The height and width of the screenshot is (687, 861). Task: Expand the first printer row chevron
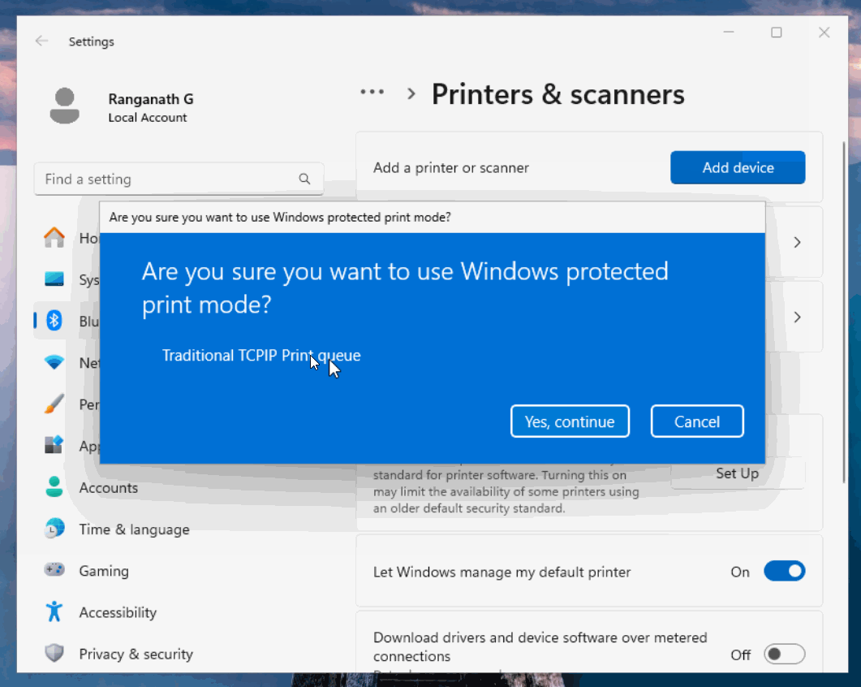pyautogui.click(x=797, y=242)
